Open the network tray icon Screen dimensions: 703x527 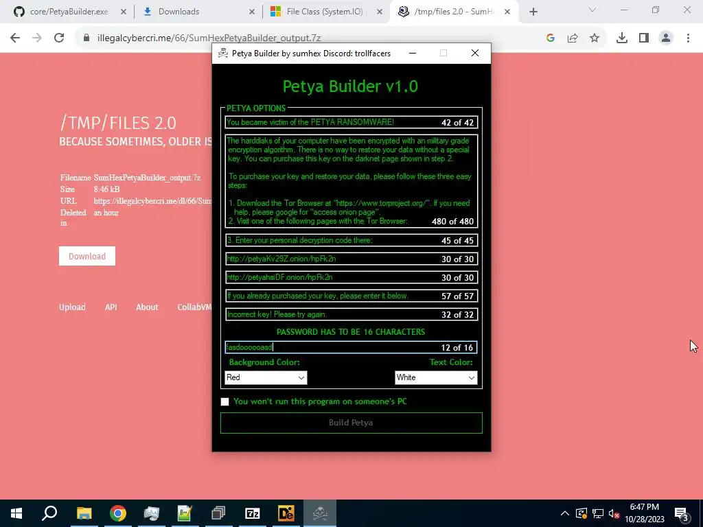click(598, 513)
